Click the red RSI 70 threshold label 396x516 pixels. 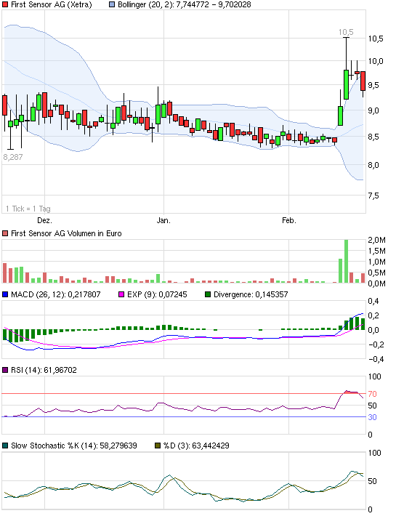coord(372,394)
